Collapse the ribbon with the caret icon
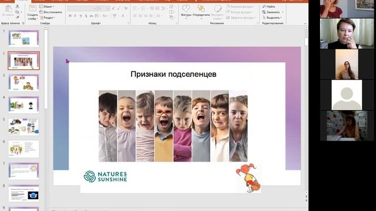This screenshot has height=211, width=376. [x=305, y=23]
